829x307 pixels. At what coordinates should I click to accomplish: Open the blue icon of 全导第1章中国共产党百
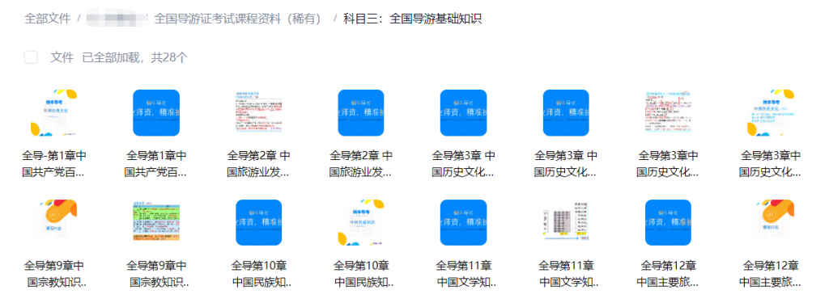click(156, 113)
